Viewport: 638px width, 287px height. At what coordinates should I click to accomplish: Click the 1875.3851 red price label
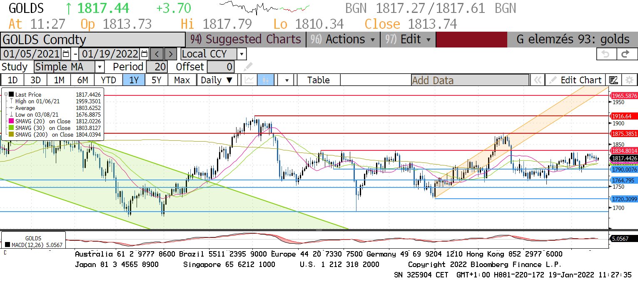pyautogui.click(x=624, y=134)
